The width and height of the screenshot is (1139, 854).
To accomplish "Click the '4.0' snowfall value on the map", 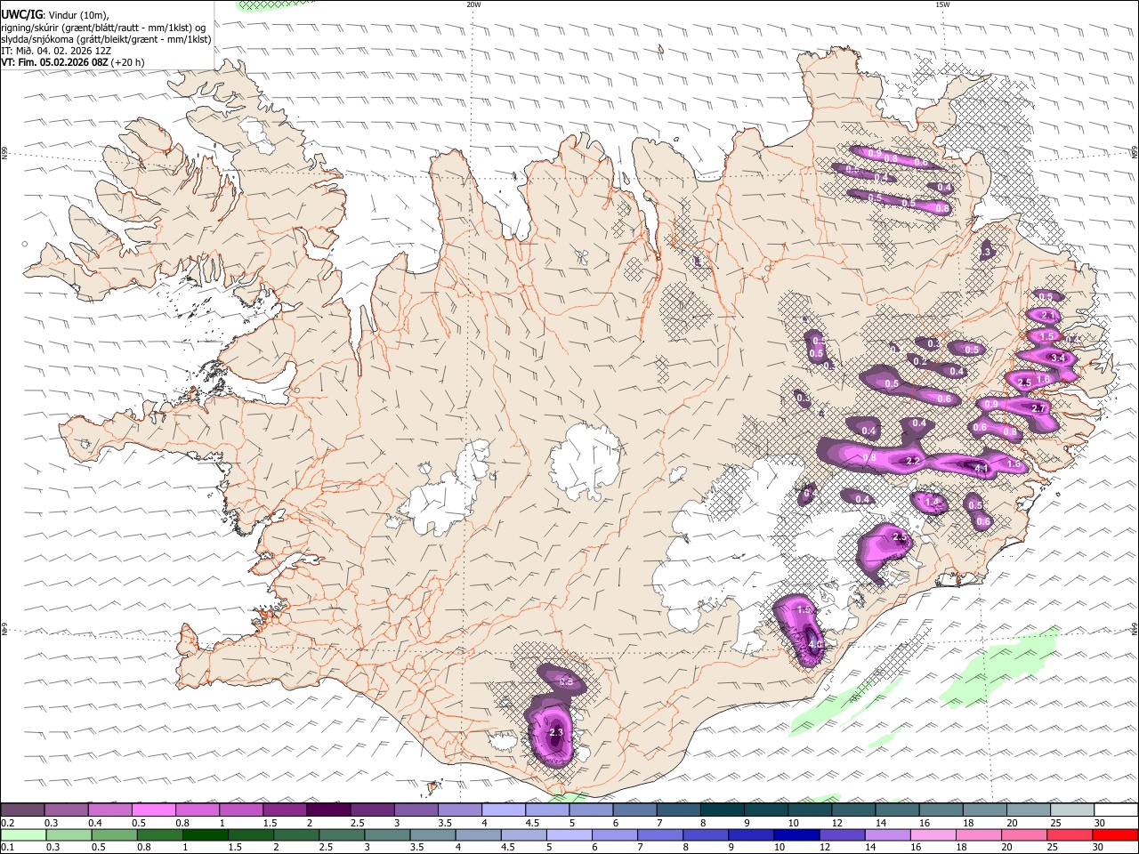I will coord(815,644).
